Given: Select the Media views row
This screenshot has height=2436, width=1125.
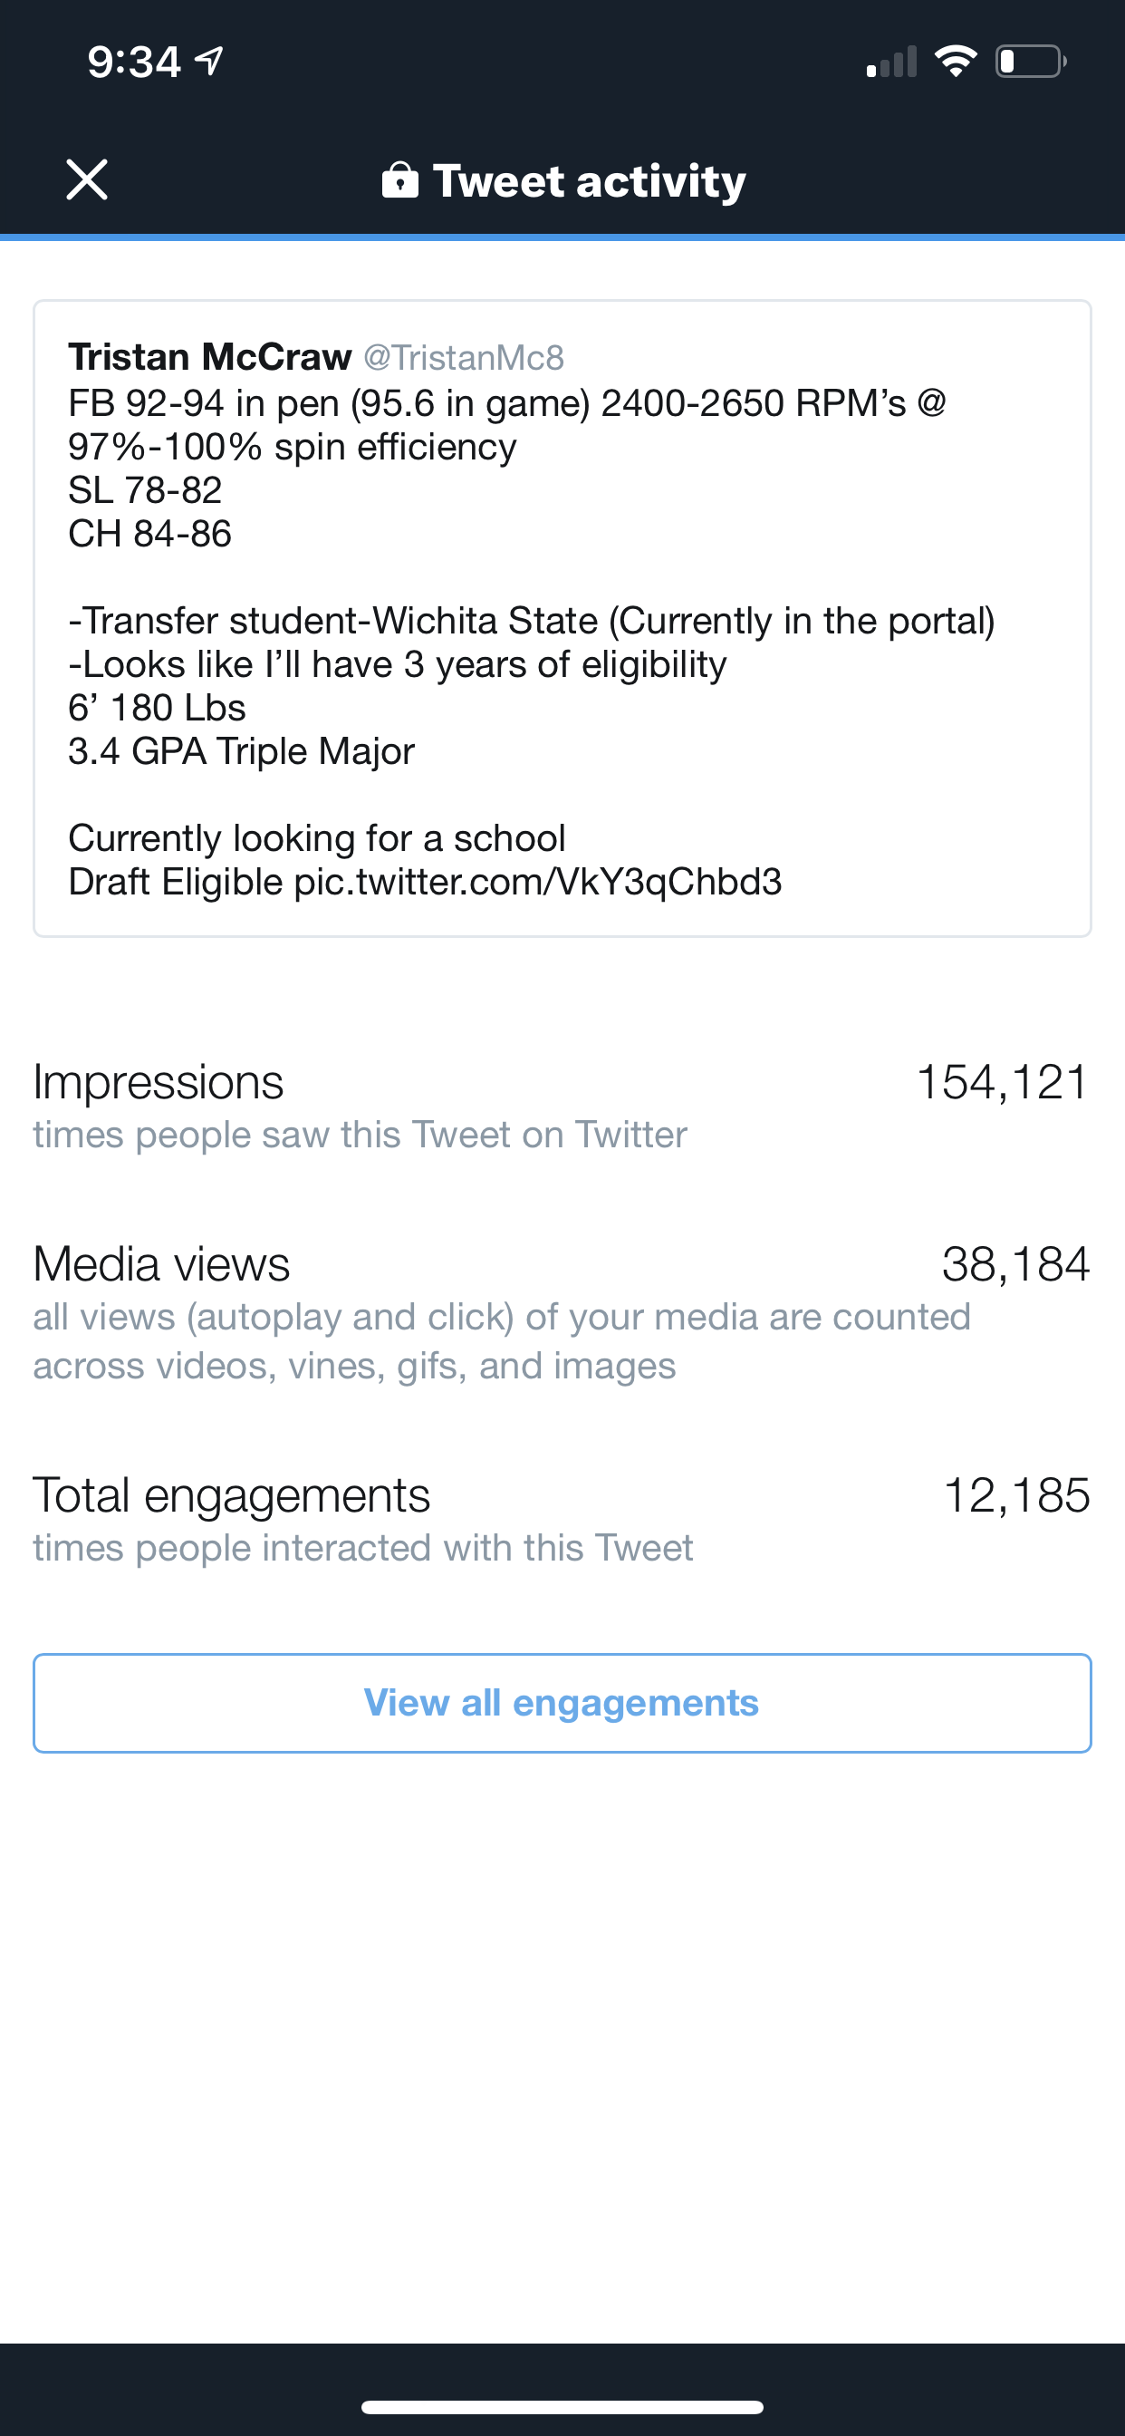Looking at the screenshot, I should (562, 1311).
